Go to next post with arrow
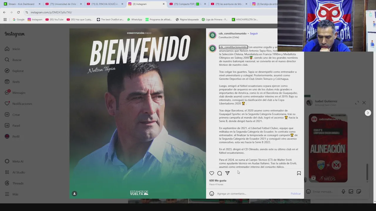376x211 pixels. click(x=368, y=113)
